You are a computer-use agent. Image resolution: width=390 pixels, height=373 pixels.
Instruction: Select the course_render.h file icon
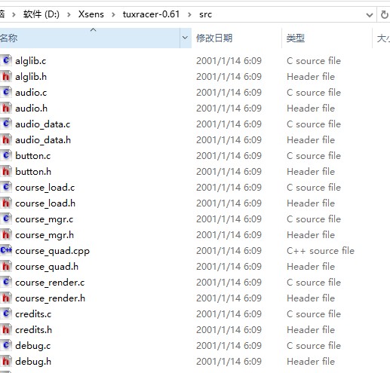(x=6, y=298)
